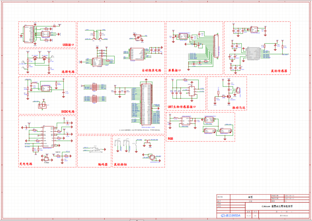Select the RGB section label
This screenshot has width=312, height=221.
pos(171,139)
